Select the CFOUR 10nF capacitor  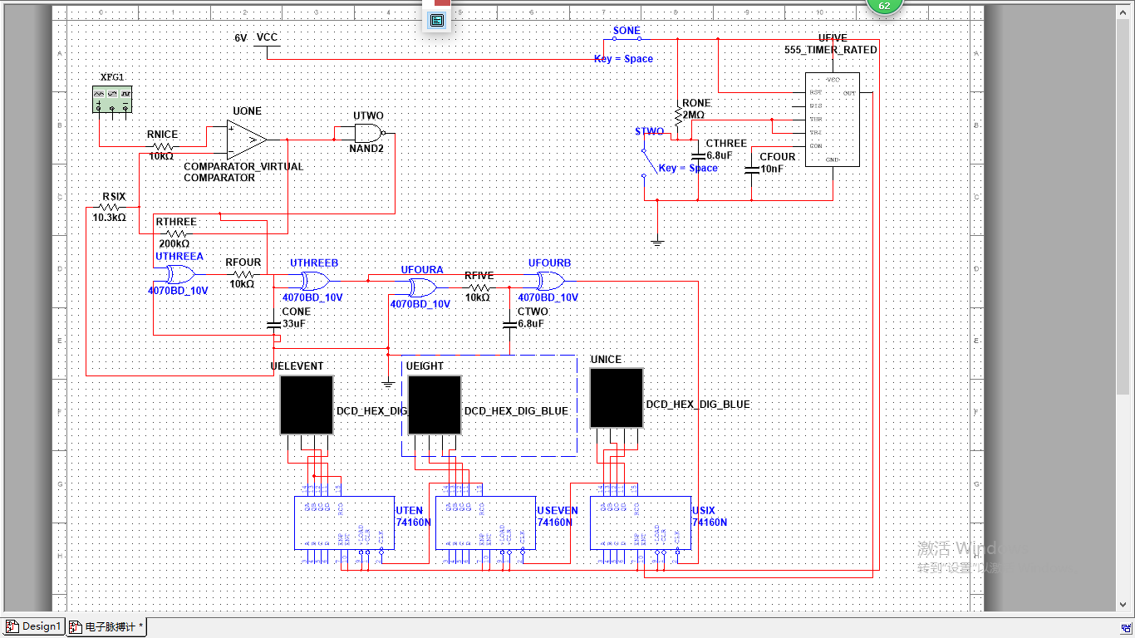click(751, 169)
